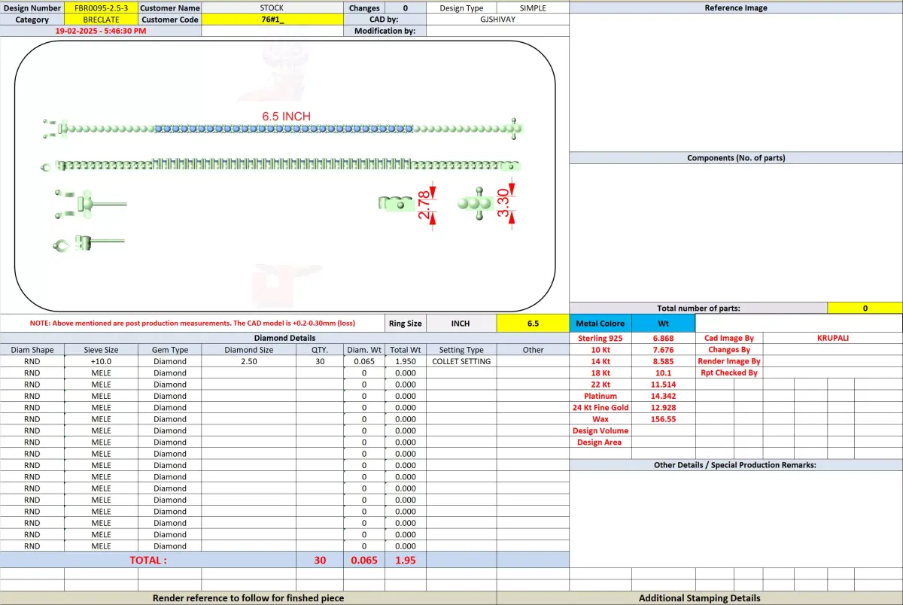Image resolution: width=903 pixels, height=605 pixels.
Task: Select the 3.30 dimension annotation
Action: 505,202
